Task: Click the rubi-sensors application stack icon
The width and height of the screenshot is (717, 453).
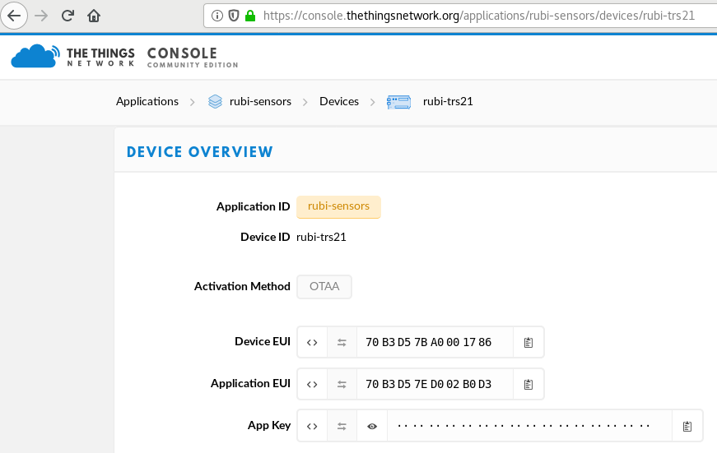Action: point(215,101)
